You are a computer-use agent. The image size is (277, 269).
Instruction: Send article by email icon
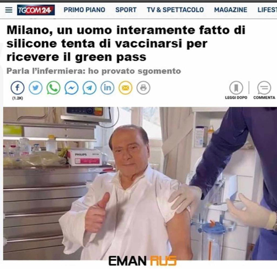coord(125,88)
